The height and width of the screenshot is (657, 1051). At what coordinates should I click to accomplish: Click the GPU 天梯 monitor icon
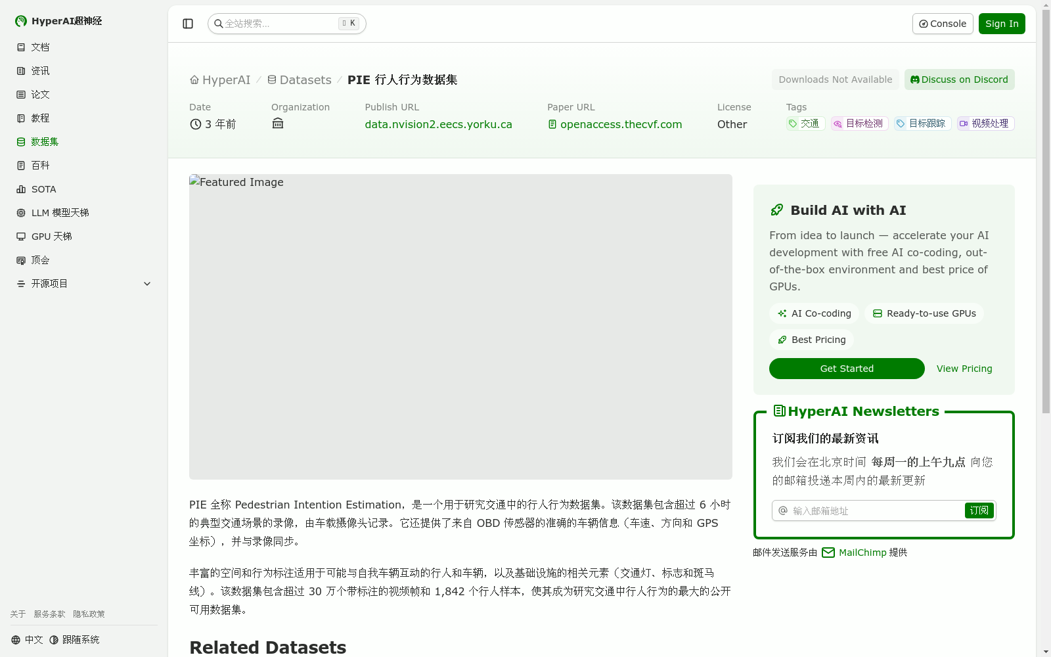[21, 237]
